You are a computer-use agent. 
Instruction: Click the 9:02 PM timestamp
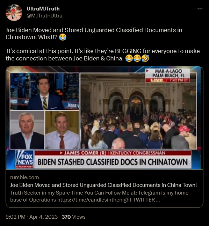pyautogui.click(x=15, y=217)
